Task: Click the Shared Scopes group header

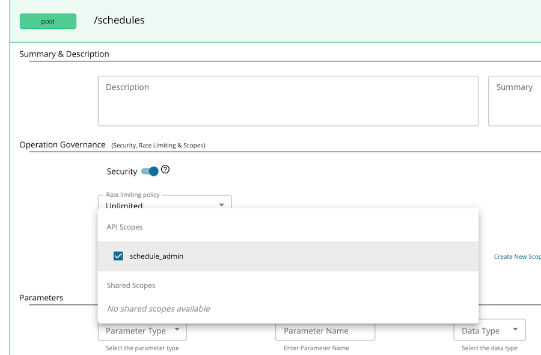Action: click(x=131, y=286)
